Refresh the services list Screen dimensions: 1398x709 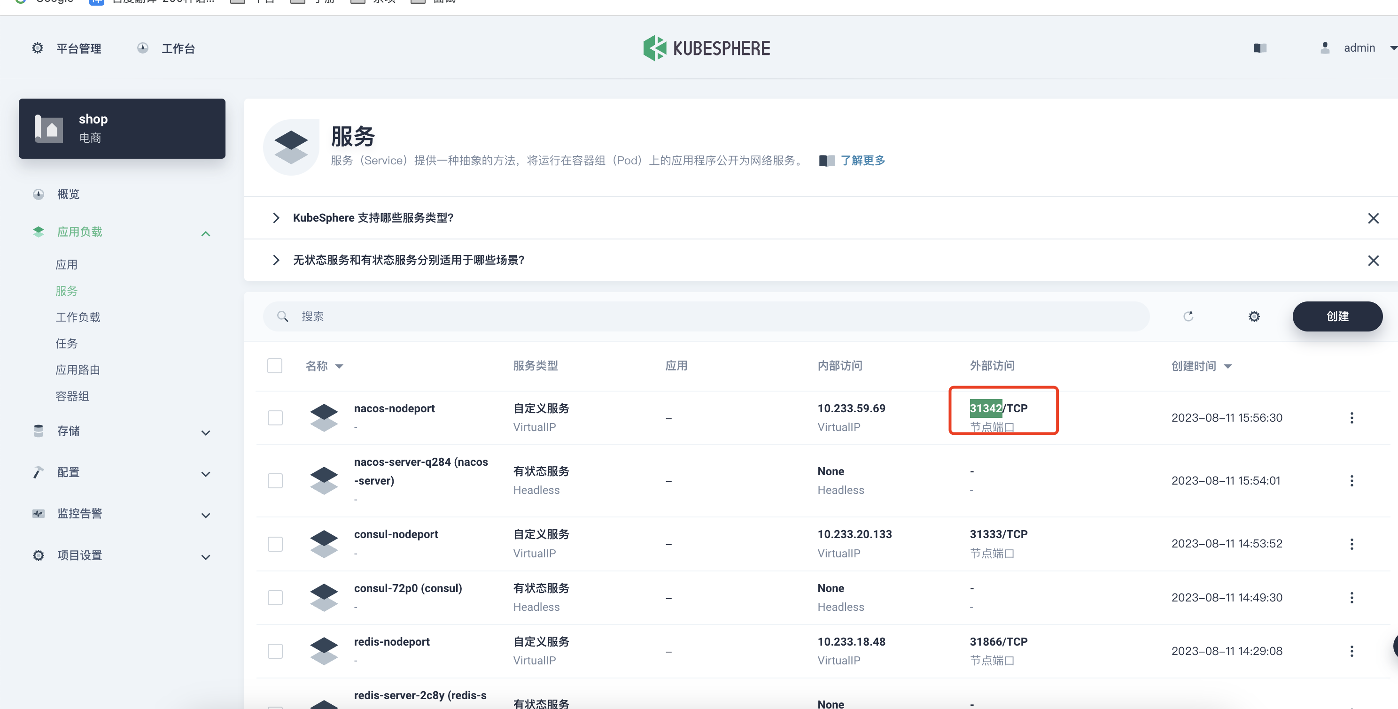pyautogui.click(x=1188, y=316)
